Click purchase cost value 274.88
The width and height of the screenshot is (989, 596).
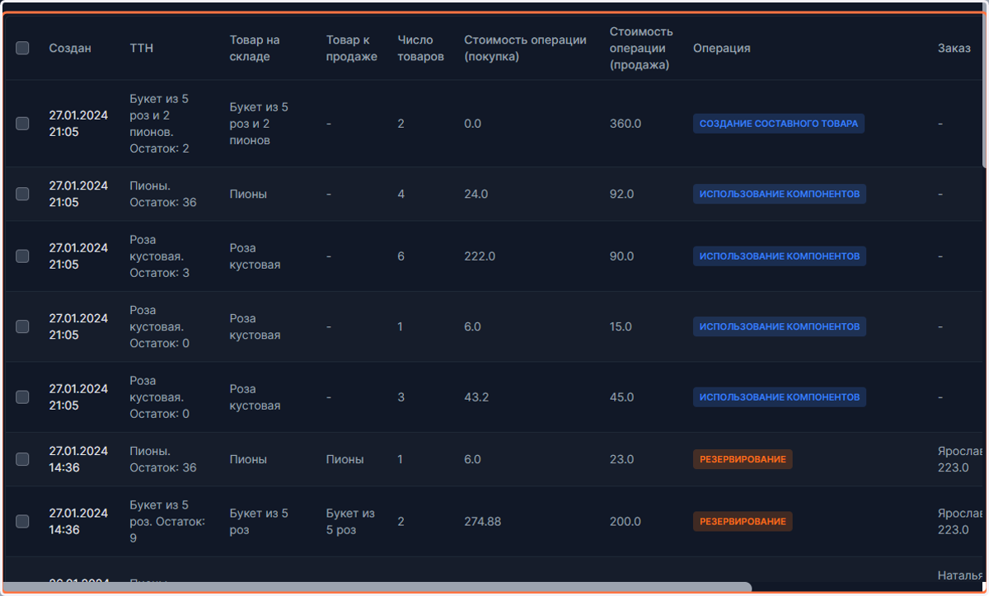(482, 522)
